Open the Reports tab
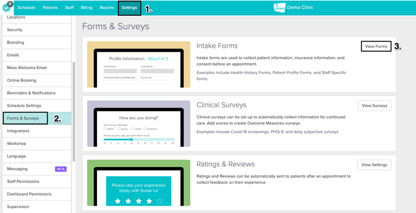This screenshot has height=213, width=416. [107, 8]
